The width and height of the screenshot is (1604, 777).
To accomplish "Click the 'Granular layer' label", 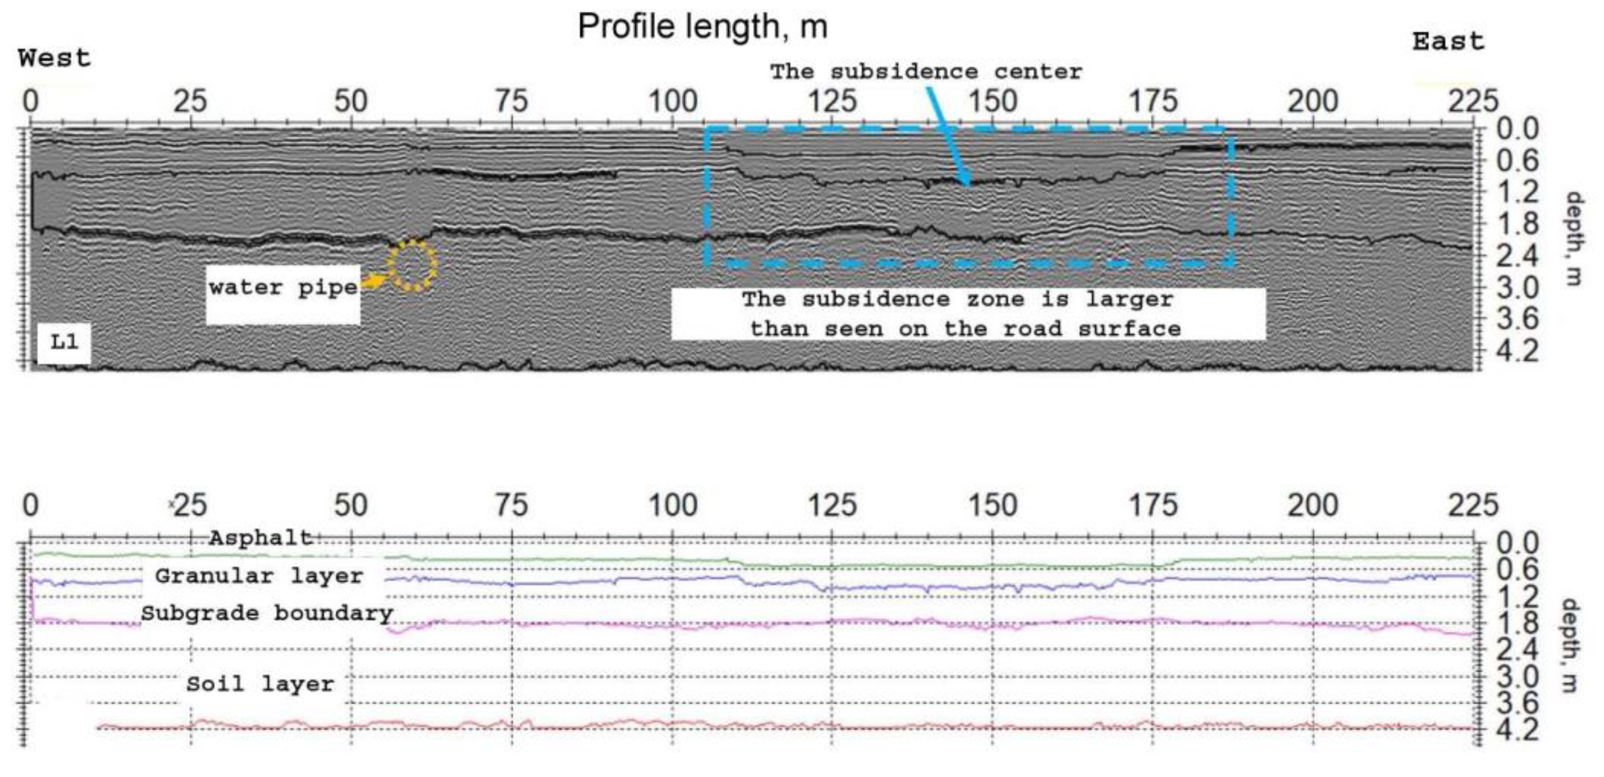I will click(259, 576).
